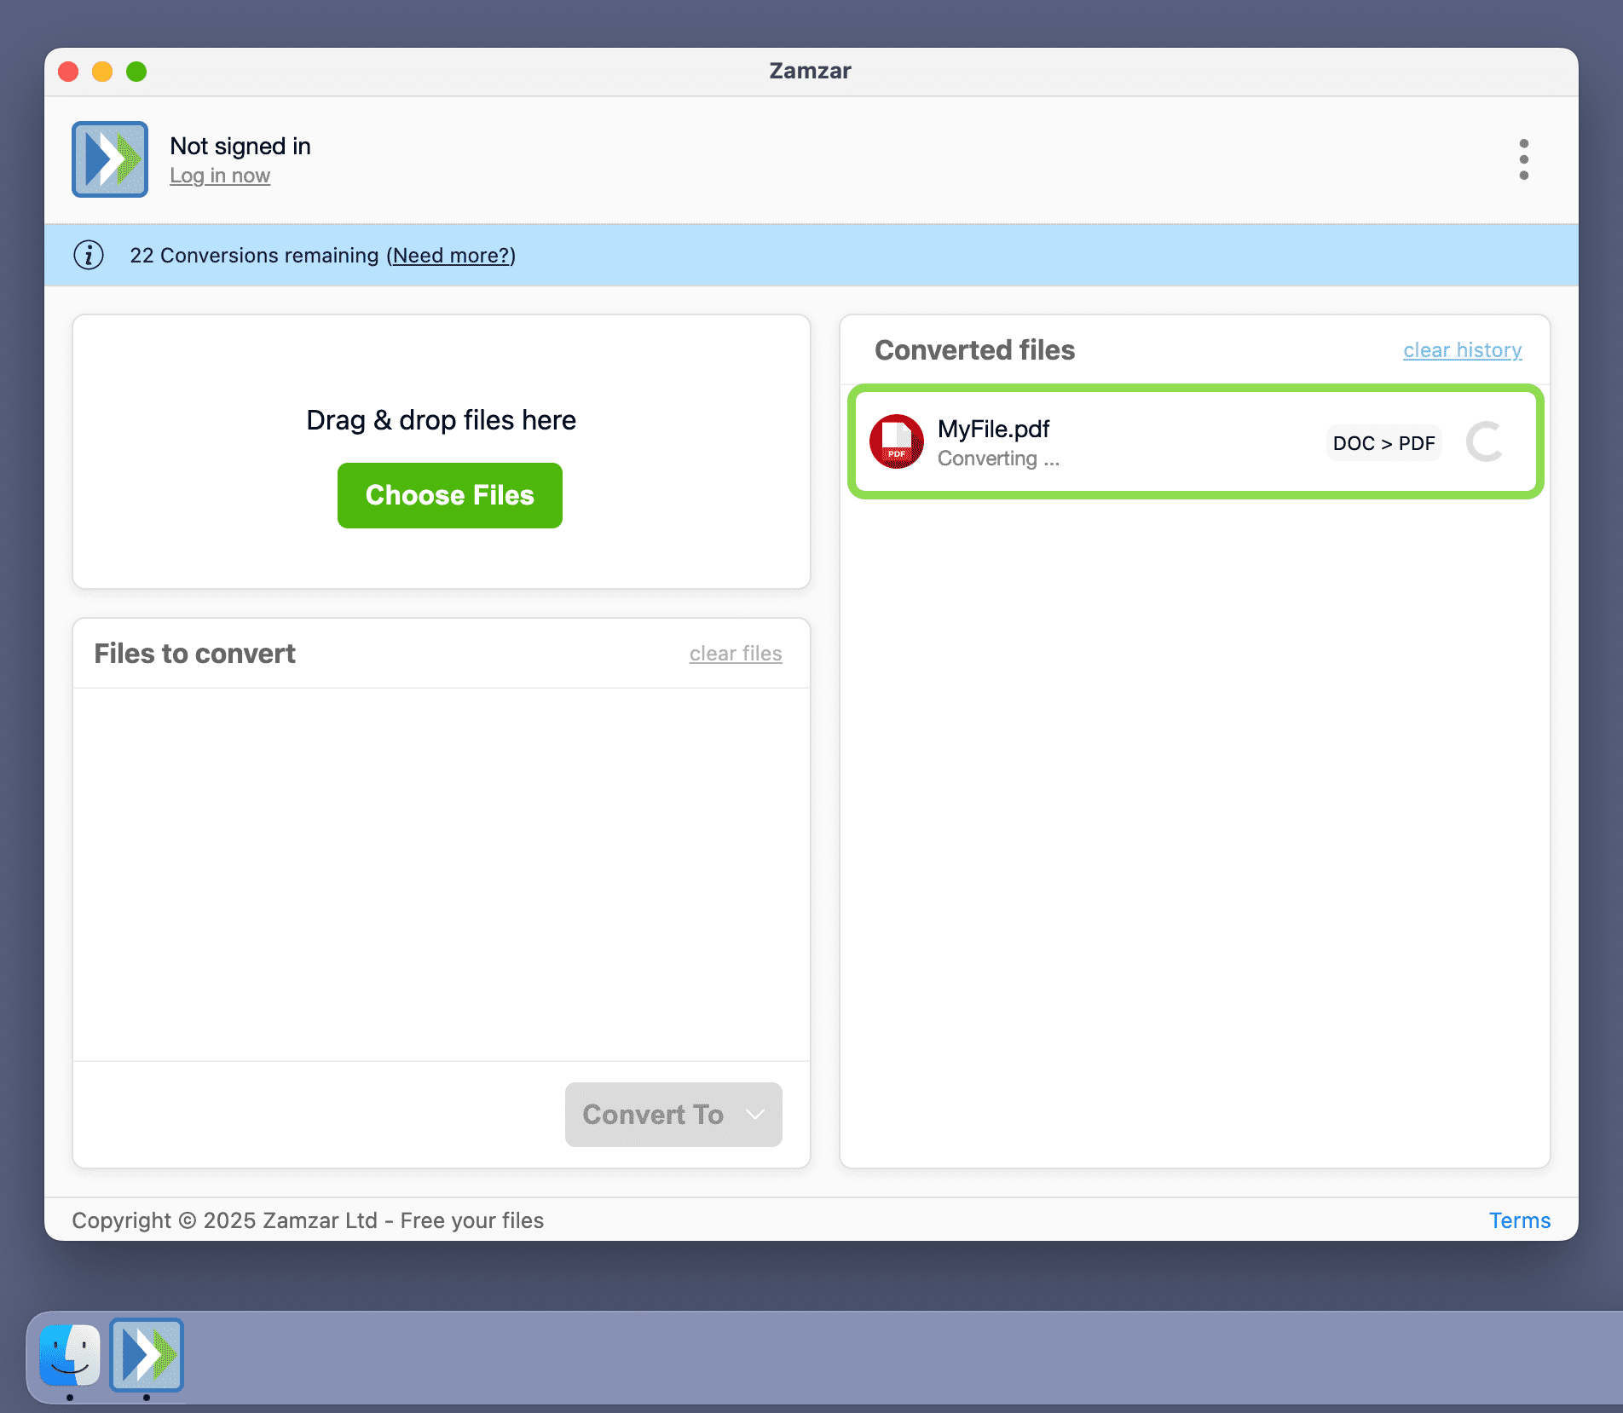Open Finder from the dock
Image resolution: width=1623 pixels, height=1413 pixels.
(68, 1356)
